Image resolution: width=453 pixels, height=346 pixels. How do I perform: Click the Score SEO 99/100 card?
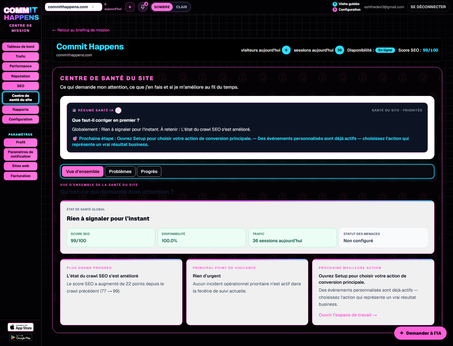(111, 237)
